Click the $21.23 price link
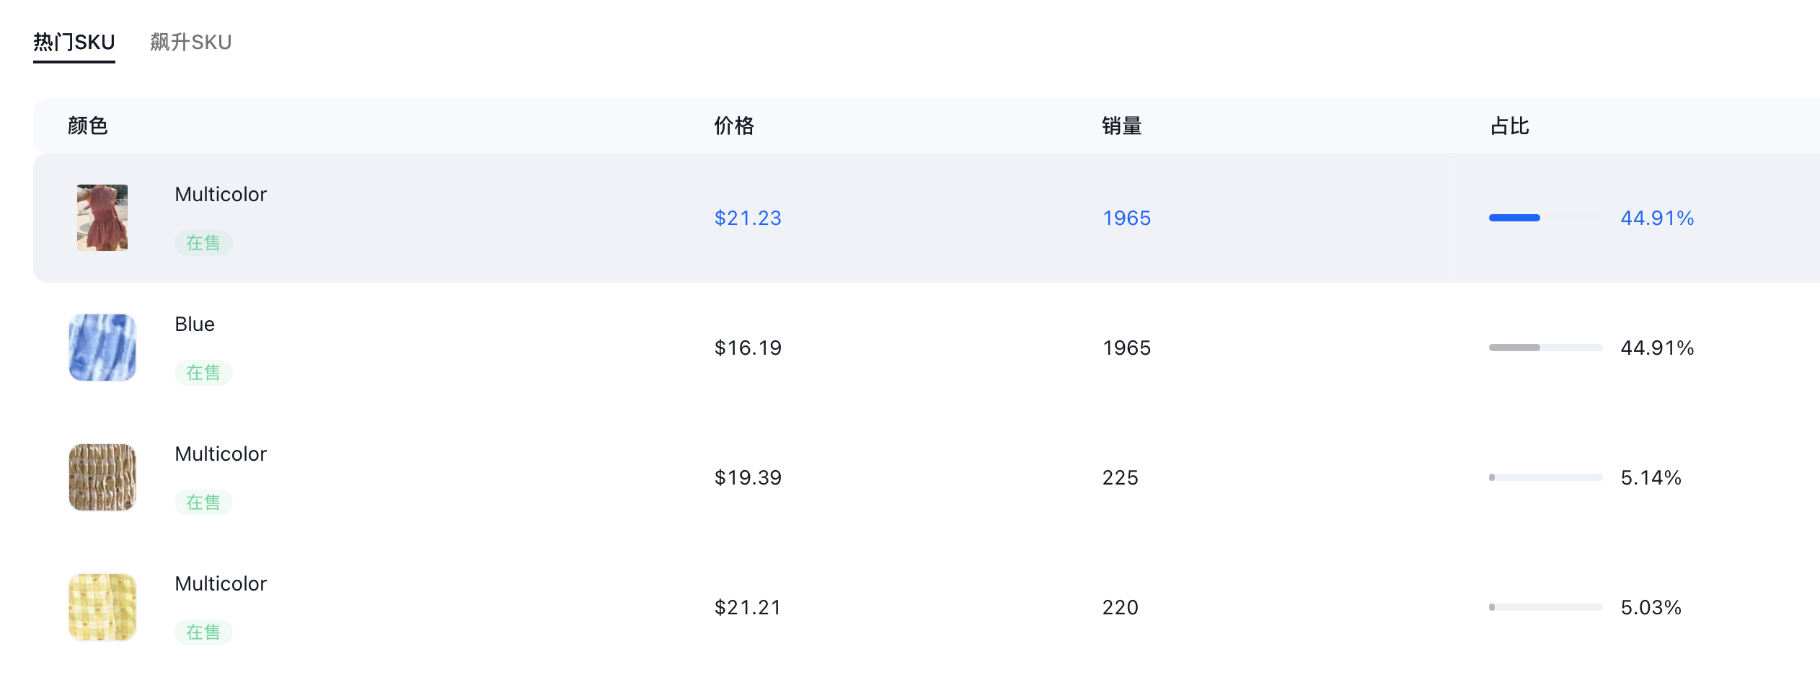The width and height of the screenshot is (1820, 685). [748, 218]
